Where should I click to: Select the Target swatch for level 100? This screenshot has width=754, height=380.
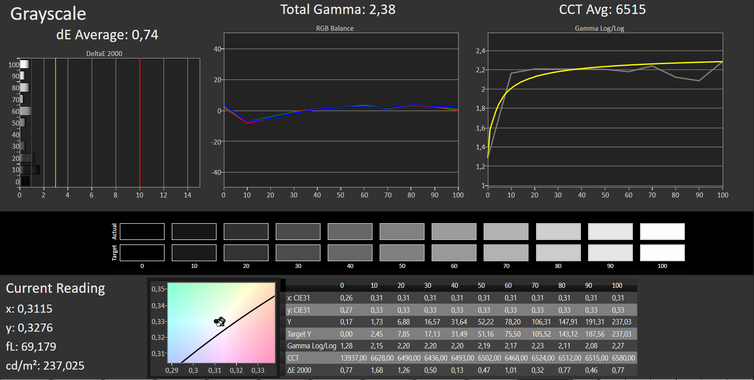tap(662, 253)
